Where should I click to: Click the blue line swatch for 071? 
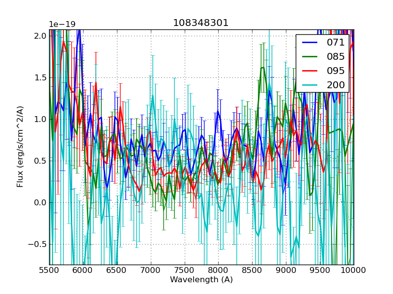[x=309, y=43]
